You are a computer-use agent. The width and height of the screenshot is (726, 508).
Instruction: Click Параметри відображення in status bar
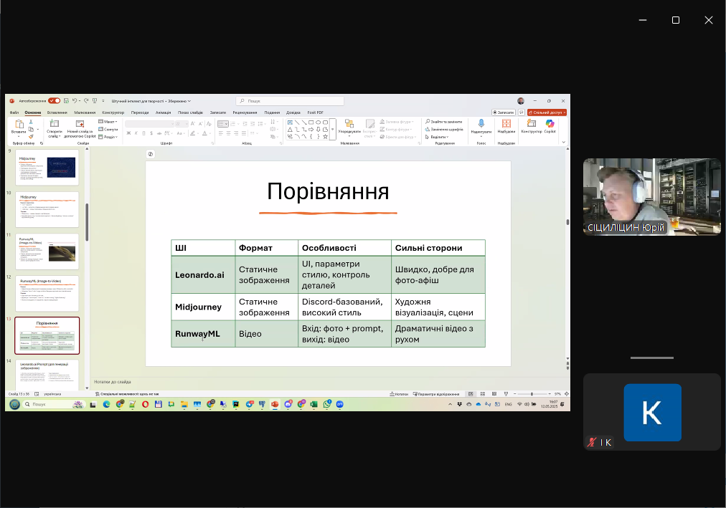[x=436, y=394]
